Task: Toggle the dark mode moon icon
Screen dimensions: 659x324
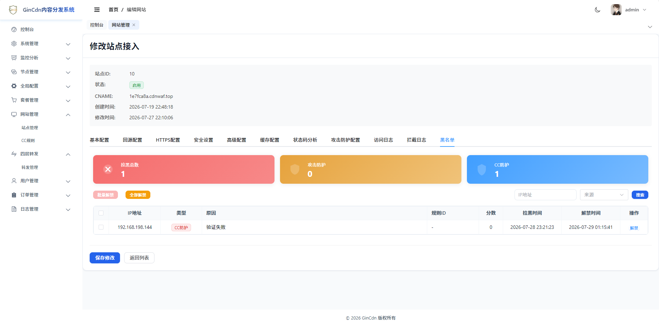Action: (x=597, y=10)
